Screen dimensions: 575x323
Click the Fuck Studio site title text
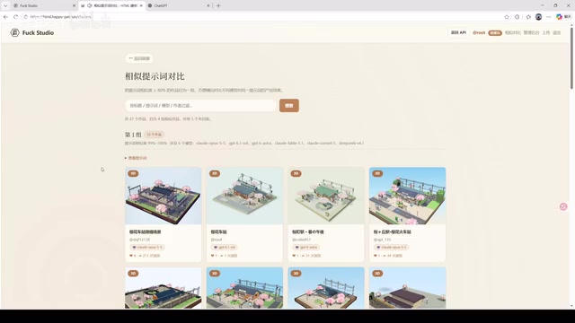(38, 32)
